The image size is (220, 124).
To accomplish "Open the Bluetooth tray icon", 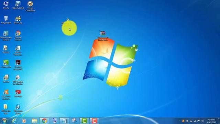I will click(187, 121).
